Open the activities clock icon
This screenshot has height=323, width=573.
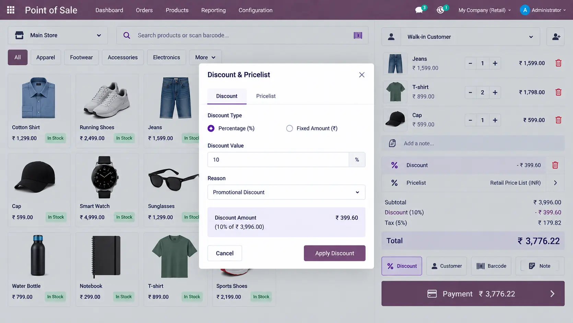pos(441,10)
